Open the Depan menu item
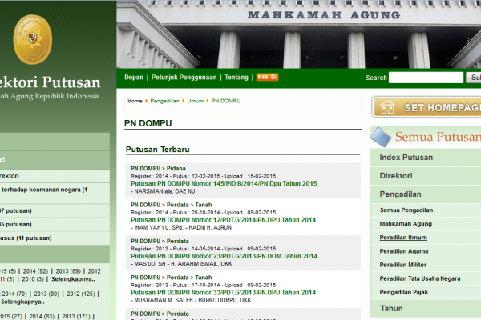 point(134,77)
